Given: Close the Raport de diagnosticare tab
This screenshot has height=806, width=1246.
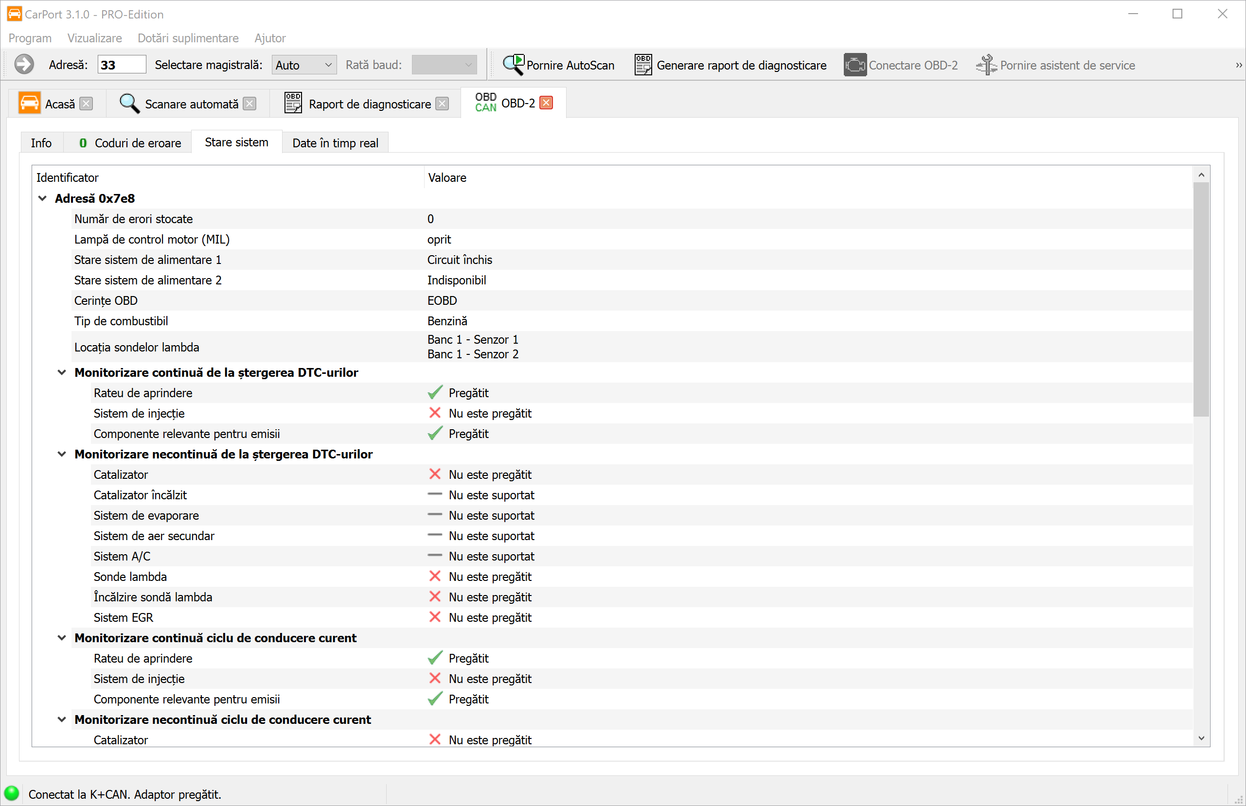Looking at the screenshot, I should coord(443,104).
